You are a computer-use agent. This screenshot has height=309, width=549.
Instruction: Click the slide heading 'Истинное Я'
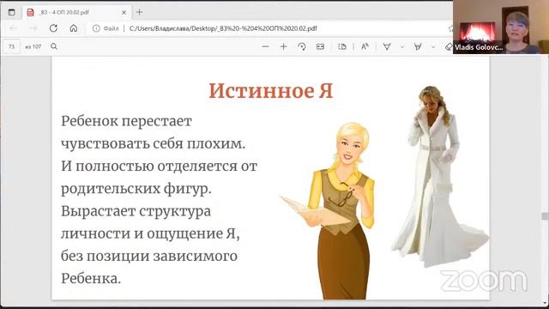[x=271, y=91]
